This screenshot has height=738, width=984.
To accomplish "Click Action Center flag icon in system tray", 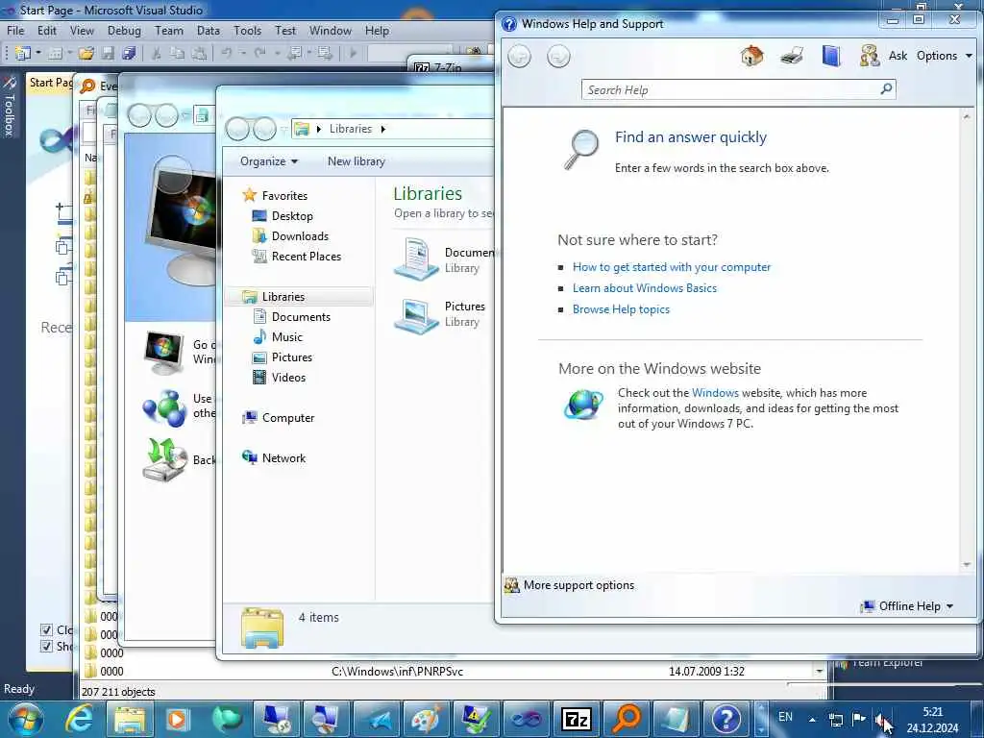I will coord(858,719).
